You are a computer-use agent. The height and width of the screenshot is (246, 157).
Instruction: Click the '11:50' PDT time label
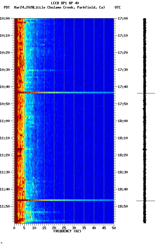point(5,207)
